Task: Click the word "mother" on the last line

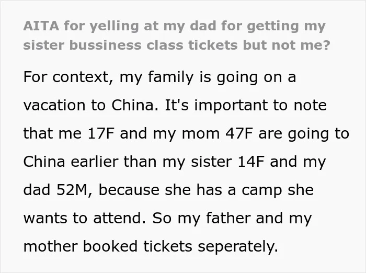Action: pos(50,246)
